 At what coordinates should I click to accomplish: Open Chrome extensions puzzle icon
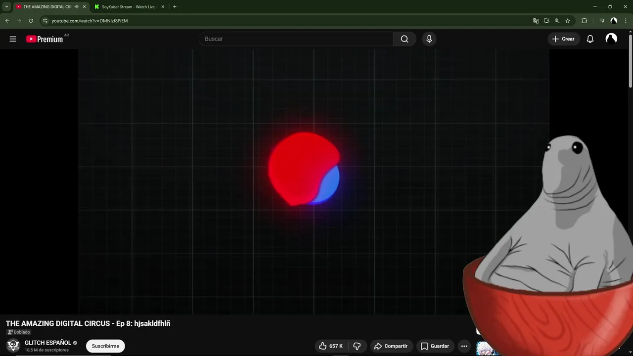click(x=584, y=21)
